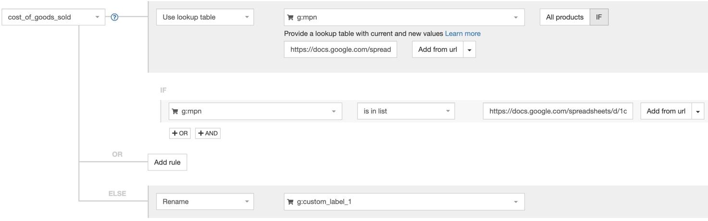Click the Add rule button
Screen dimensions: 708x221
[167, 163]
